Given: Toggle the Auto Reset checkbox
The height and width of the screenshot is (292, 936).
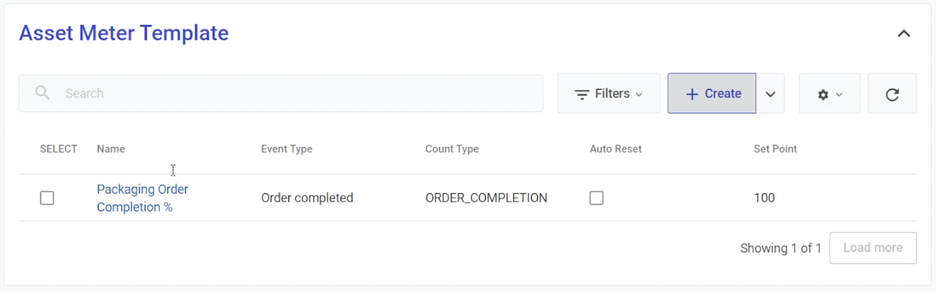Looking at the screenshot, I should (596, 198).
